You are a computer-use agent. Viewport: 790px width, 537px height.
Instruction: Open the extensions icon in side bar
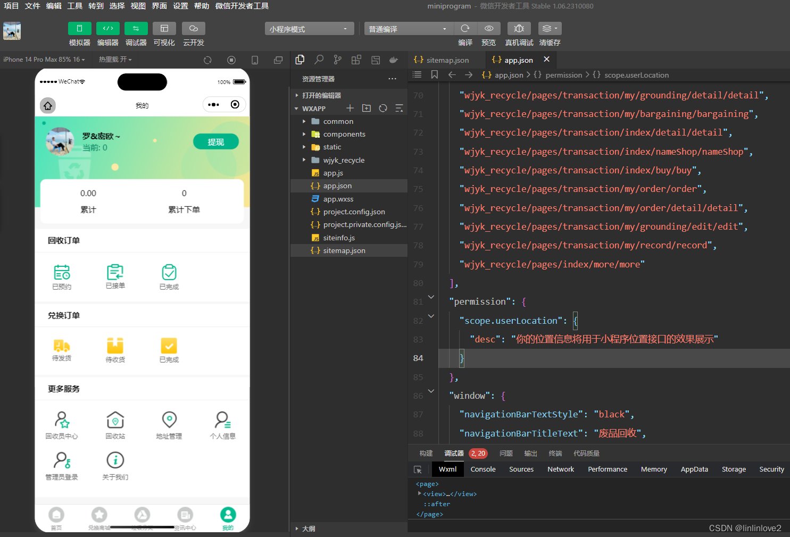click(356, 60)
